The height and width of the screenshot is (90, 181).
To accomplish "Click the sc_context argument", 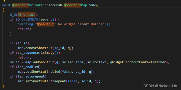I will coord(97,62).
